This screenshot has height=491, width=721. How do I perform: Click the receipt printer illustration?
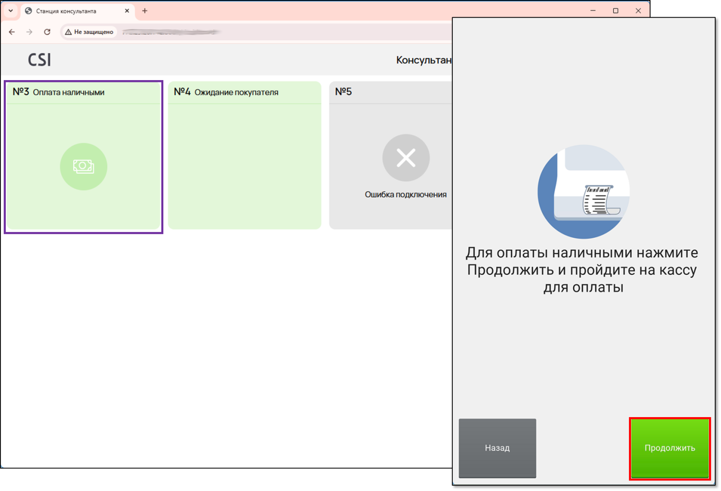(x=583, y=192)
